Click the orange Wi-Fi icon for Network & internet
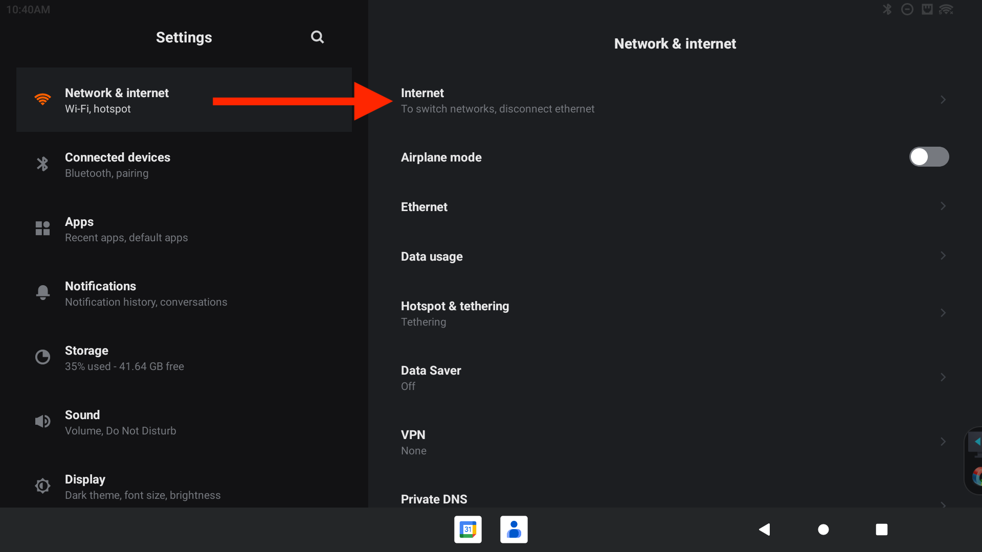 (x=42, y=100)
